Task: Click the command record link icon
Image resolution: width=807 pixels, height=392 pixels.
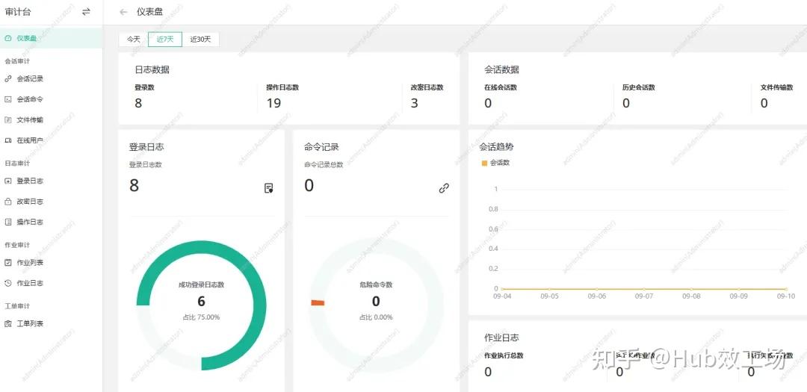Action: 444,188
